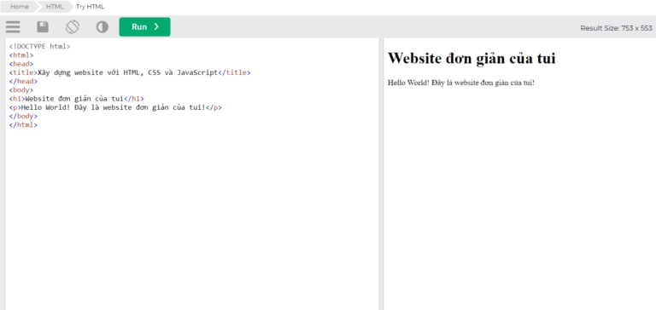Place cursor on opening <body> tag line

click(20, 90)
